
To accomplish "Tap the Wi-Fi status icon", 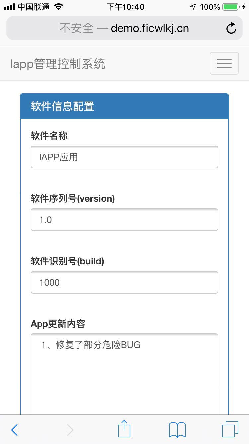I will [x=59, y=7].
